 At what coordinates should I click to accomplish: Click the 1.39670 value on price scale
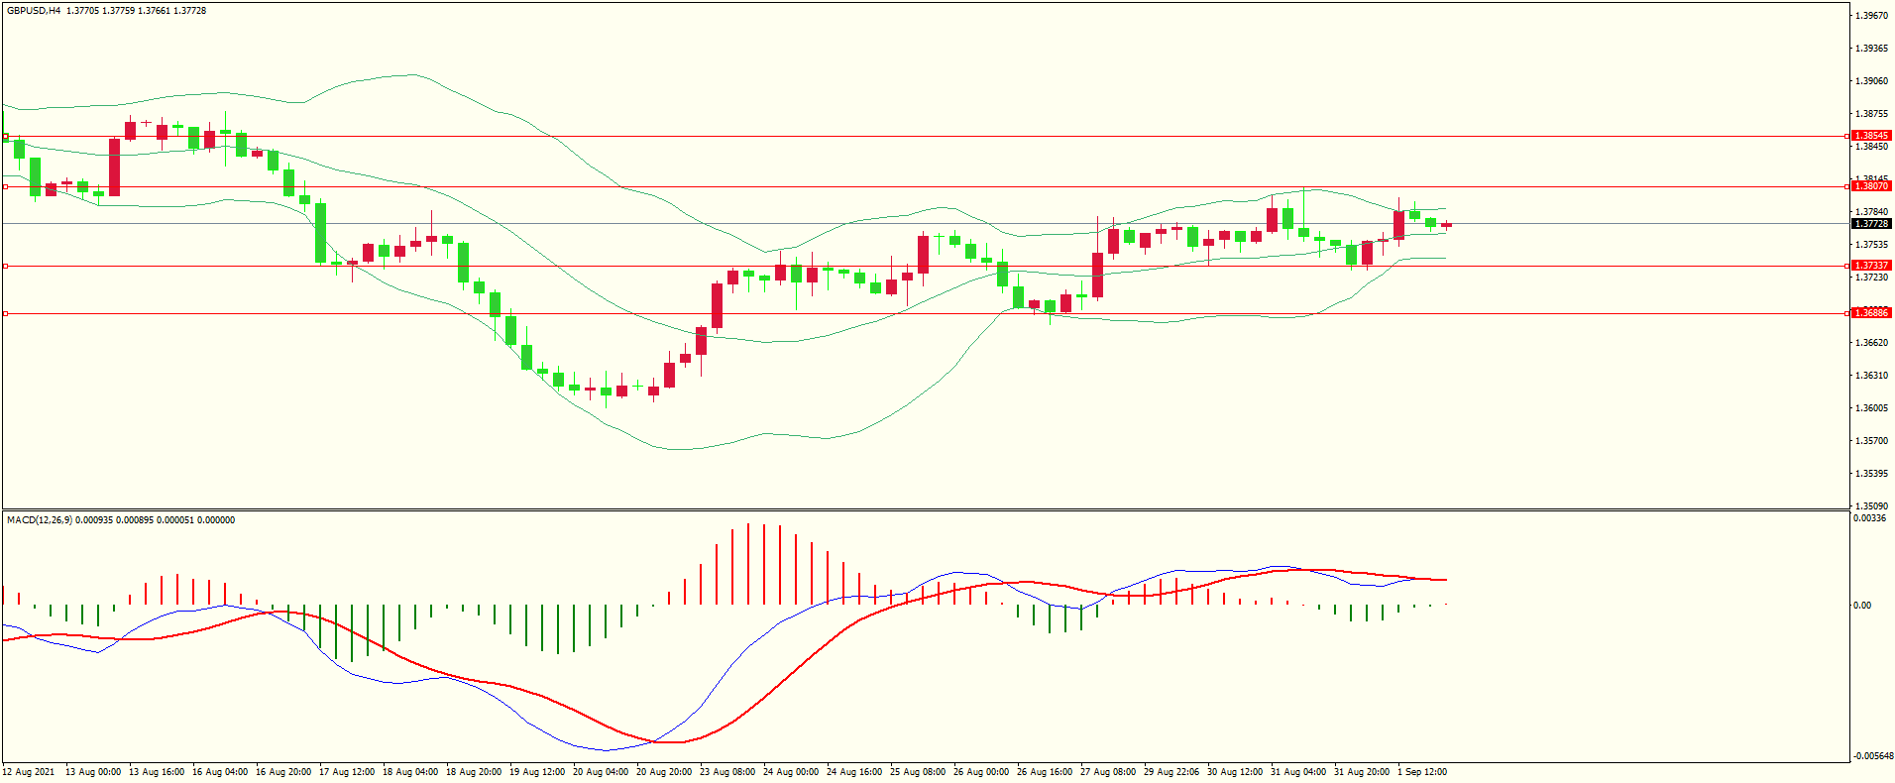tap(1871, 16)
